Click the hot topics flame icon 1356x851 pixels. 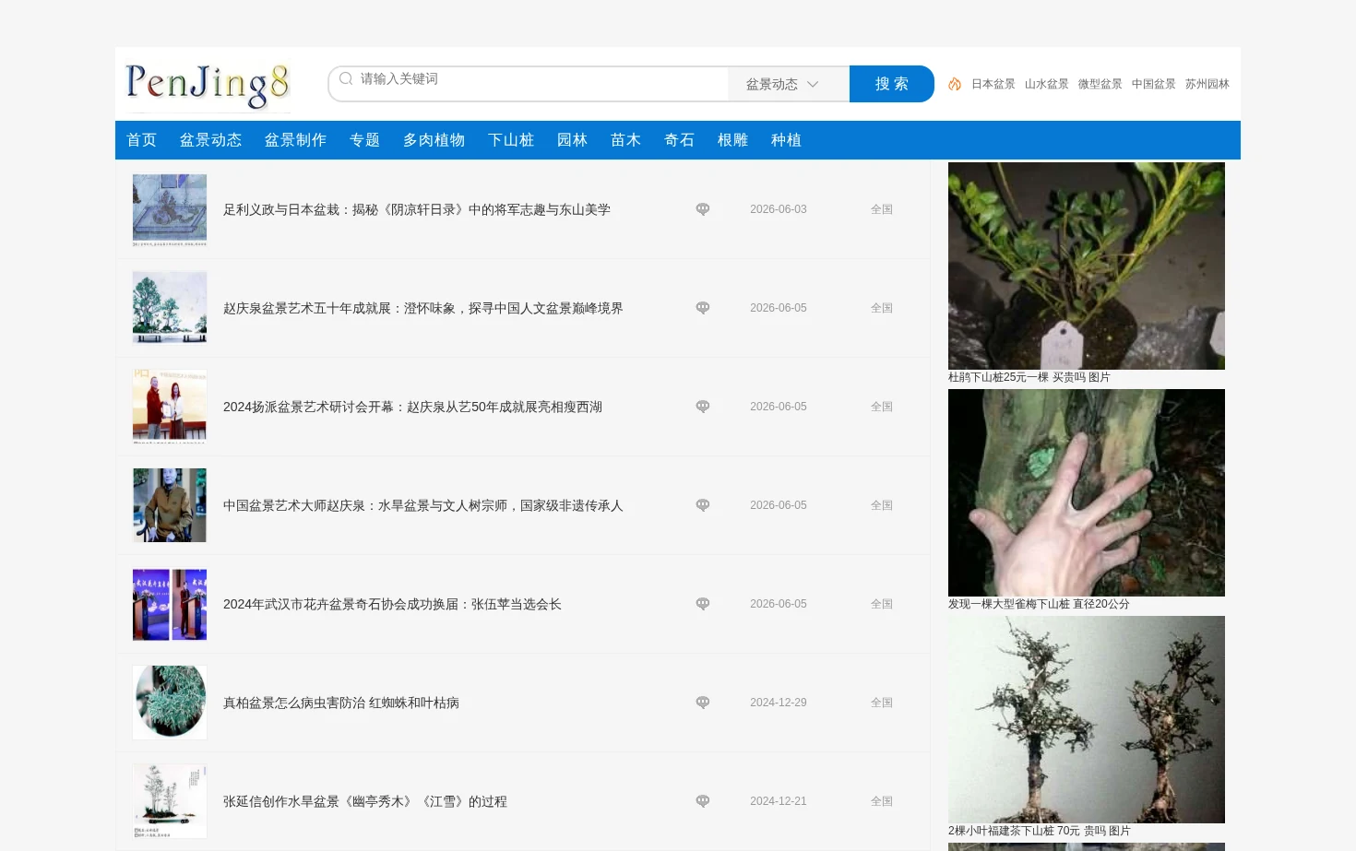click(x=955, y=84)
